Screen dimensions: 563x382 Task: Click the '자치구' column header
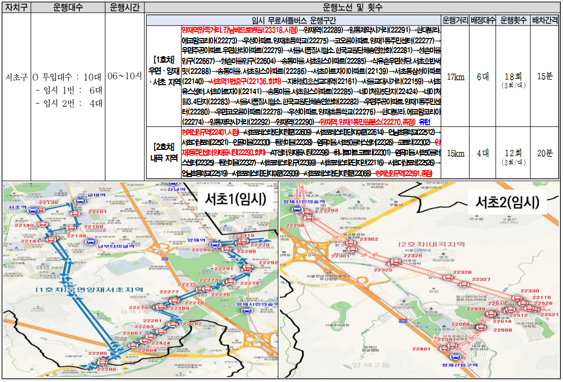(16, 7)
